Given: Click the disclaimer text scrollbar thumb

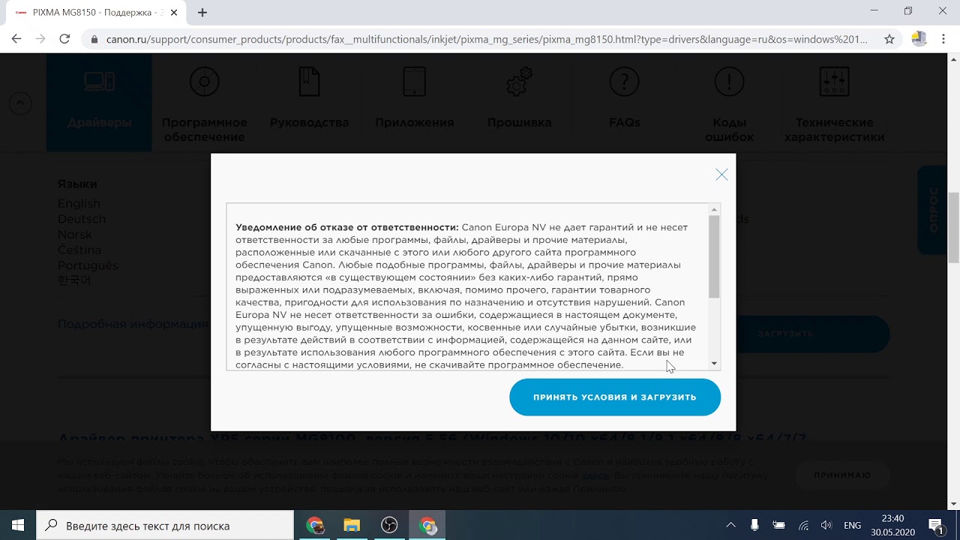Looking at the screenshot, I should click(x=714, y=256).
